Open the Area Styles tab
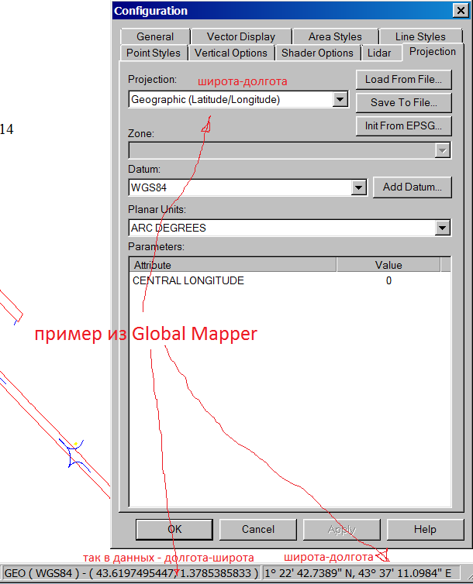This screenshot has height=584, width=473. (335, 36)
